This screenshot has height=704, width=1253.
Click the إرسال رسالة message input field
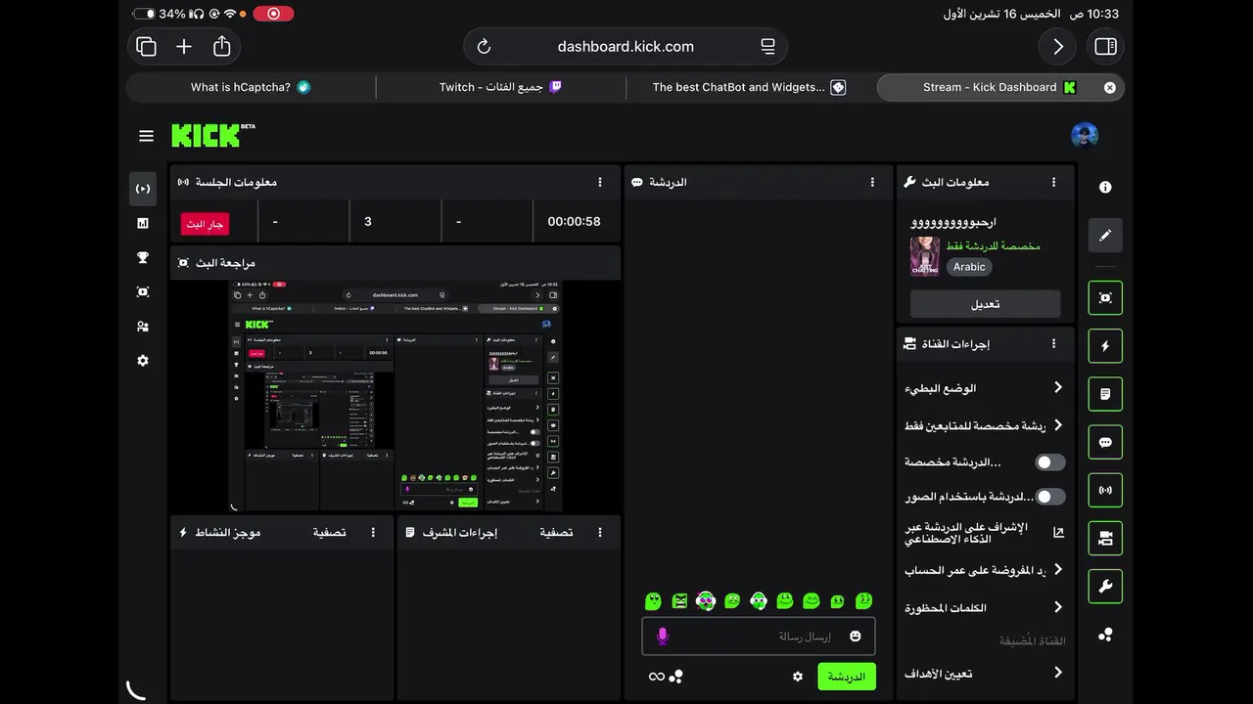click(759, 637)
